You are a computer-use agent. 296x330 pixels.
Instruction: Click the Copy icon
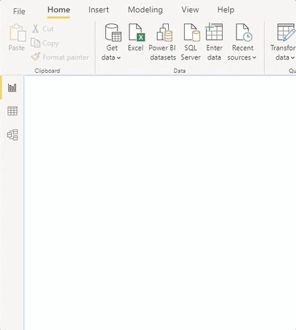pos(35,43)
